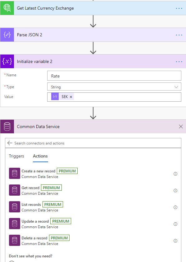Collapse the Initialize variable 2 step header
The width and height of the screenshot is (186, 262).
[x=93, y=61]
